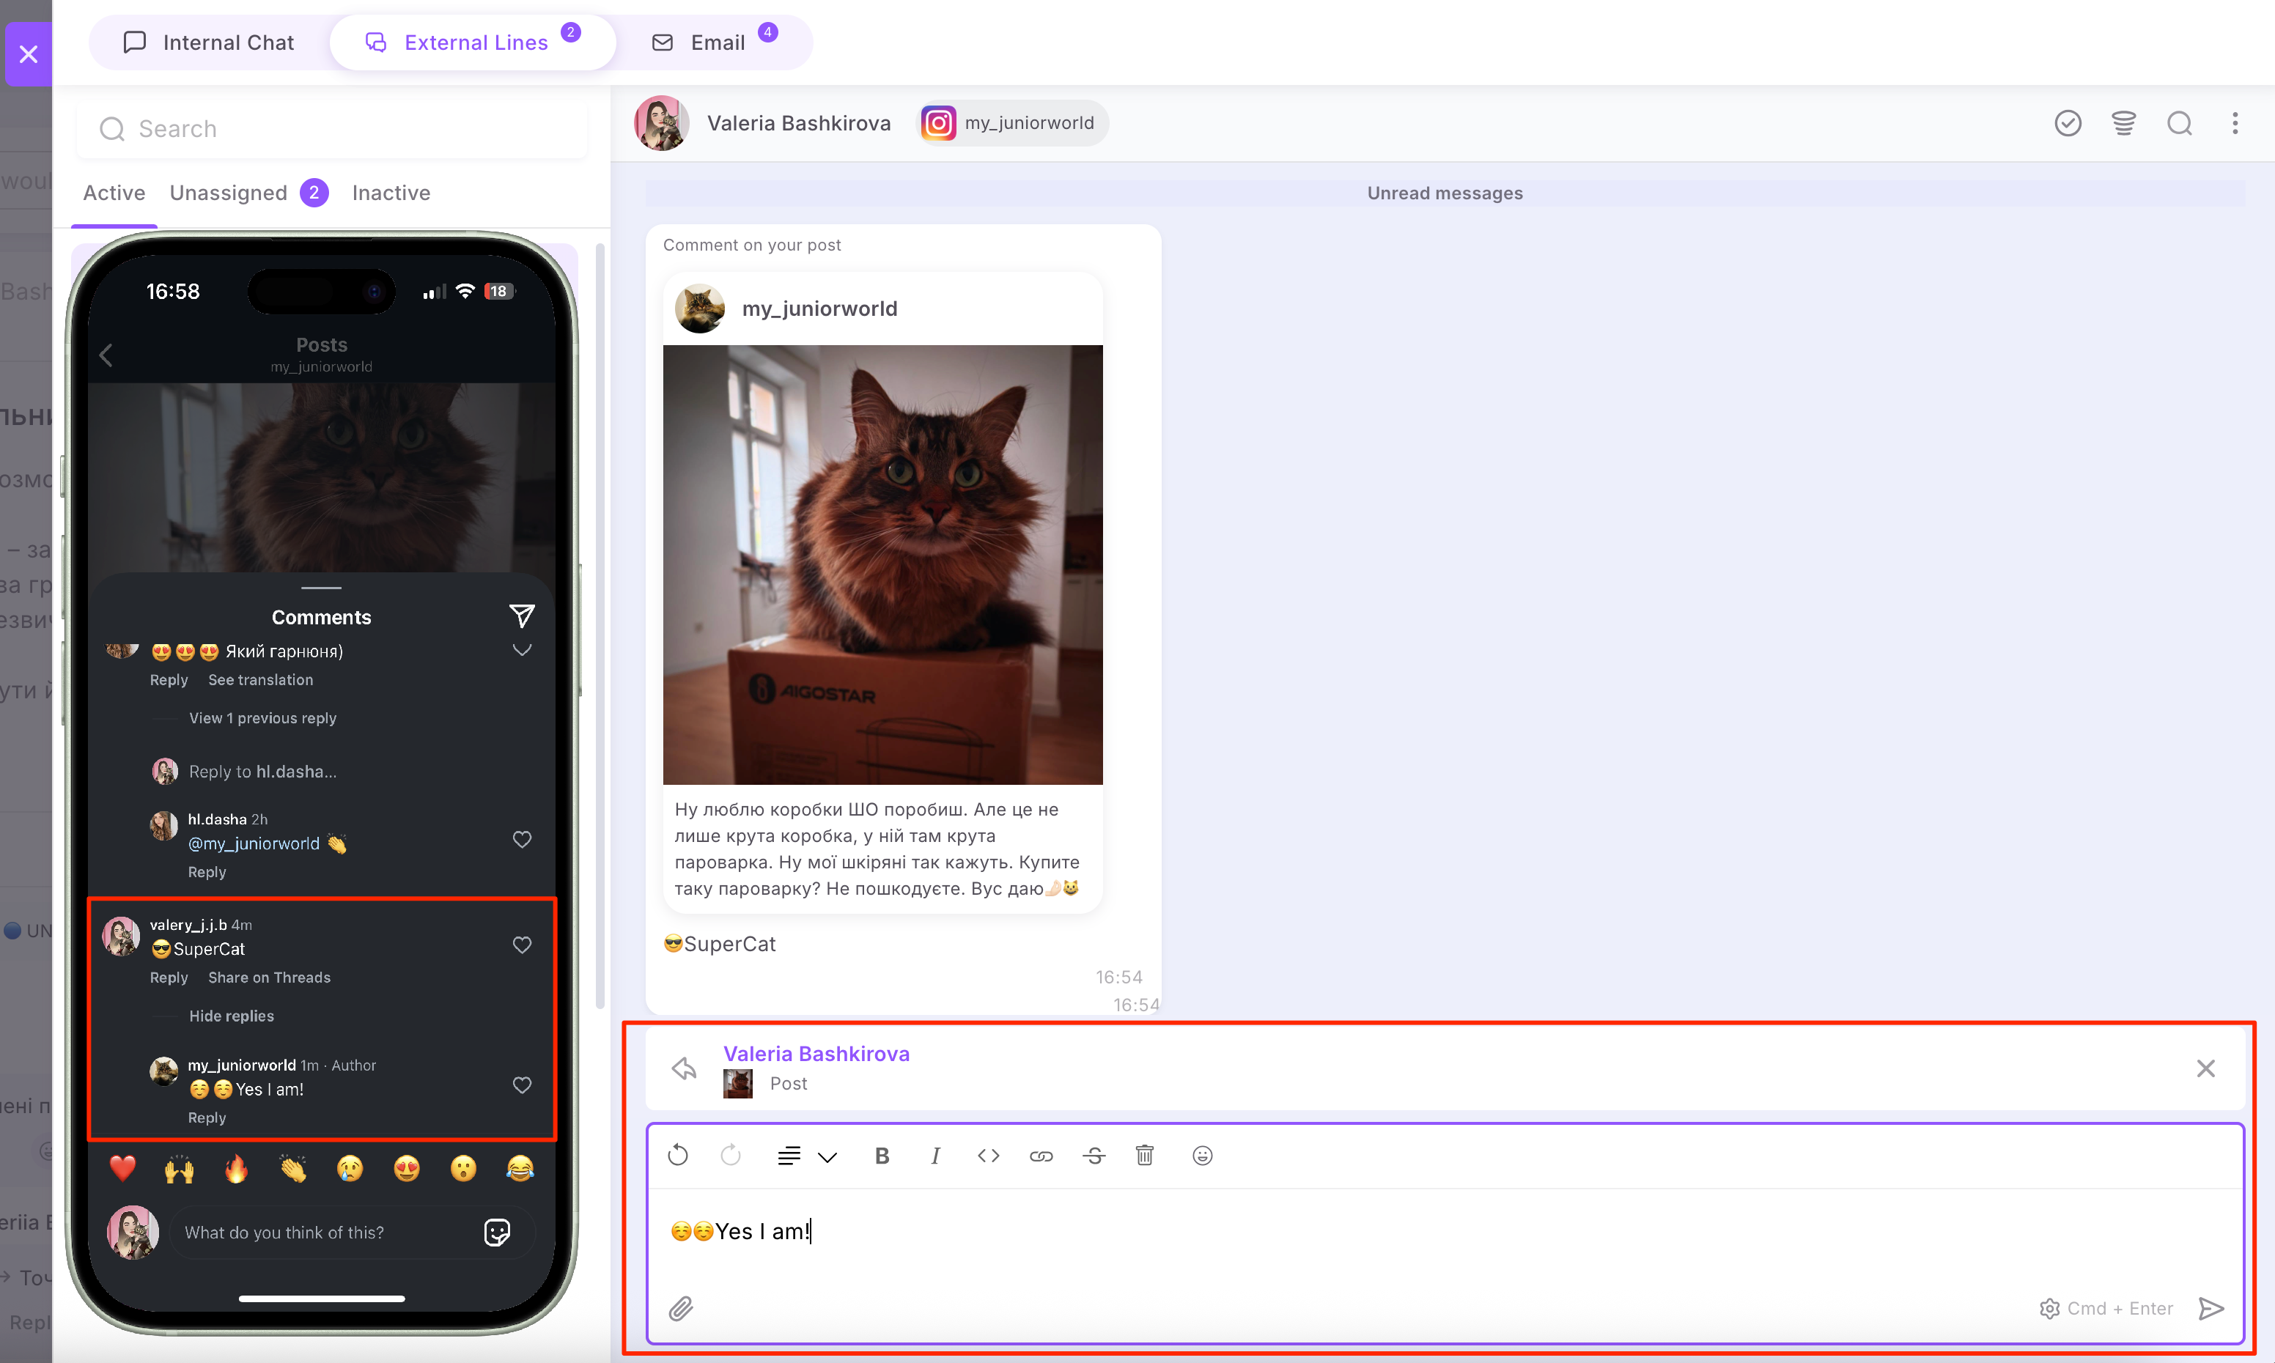Mark conversation resolved with checkmark icon

[x=2068, y=123]
